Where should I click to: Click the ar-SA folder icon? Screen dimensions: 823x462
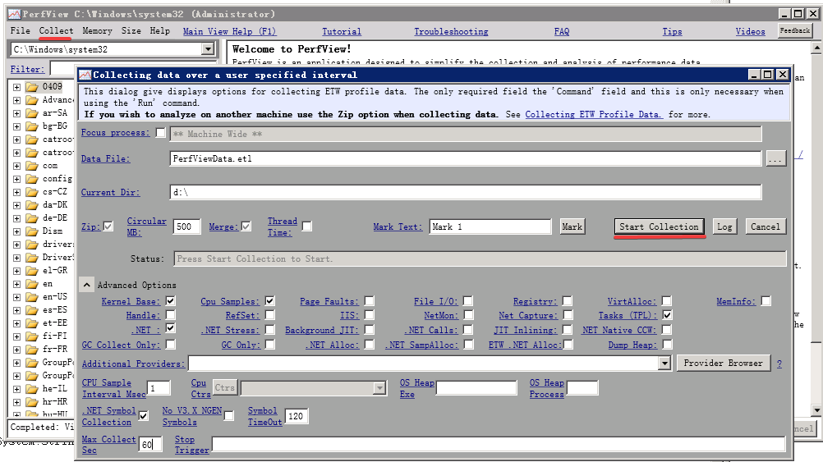coord(32,112)
